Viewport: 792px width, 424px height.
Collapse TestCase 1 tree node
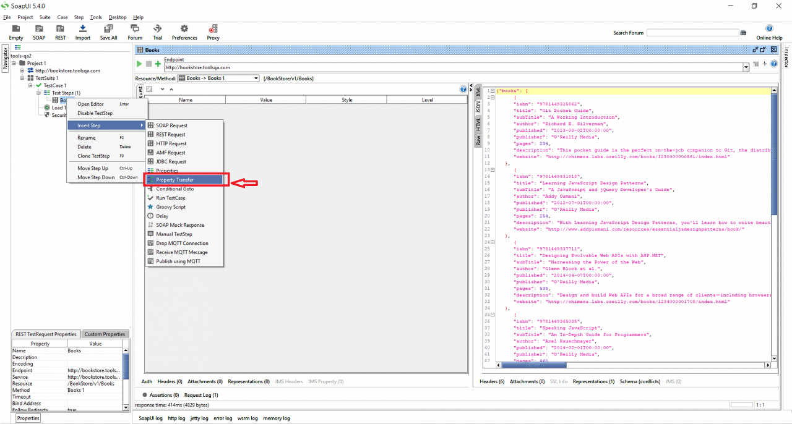pyautogui.click(x=31, y=85)
